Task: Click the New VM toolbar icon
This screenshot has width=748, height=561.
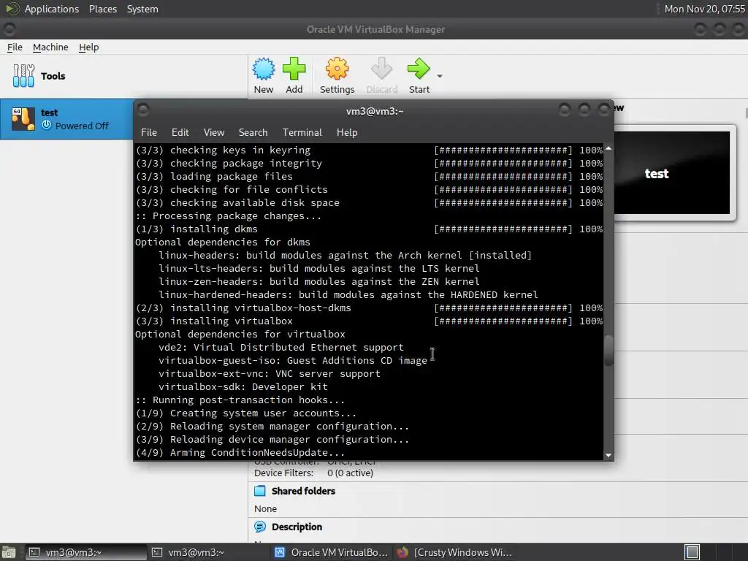Action: point(263,69)
